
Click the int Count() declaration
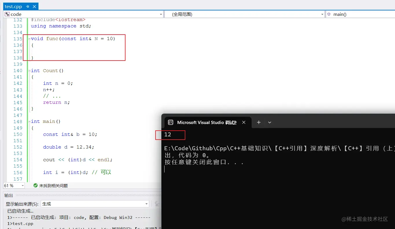tap(47, 71)
